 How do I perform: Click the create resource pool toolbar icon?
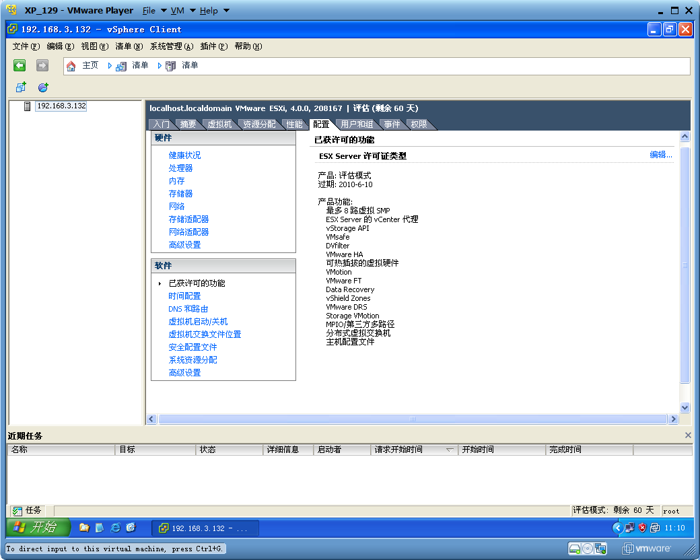[x=43, y=87]
